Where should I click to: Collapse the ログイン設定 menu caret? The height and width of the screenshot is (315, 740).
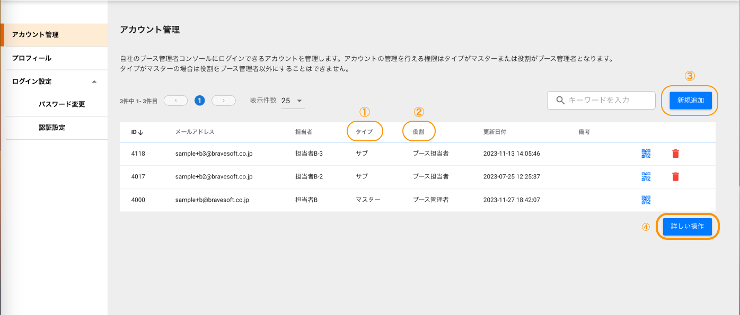click(x=94, y=82)
